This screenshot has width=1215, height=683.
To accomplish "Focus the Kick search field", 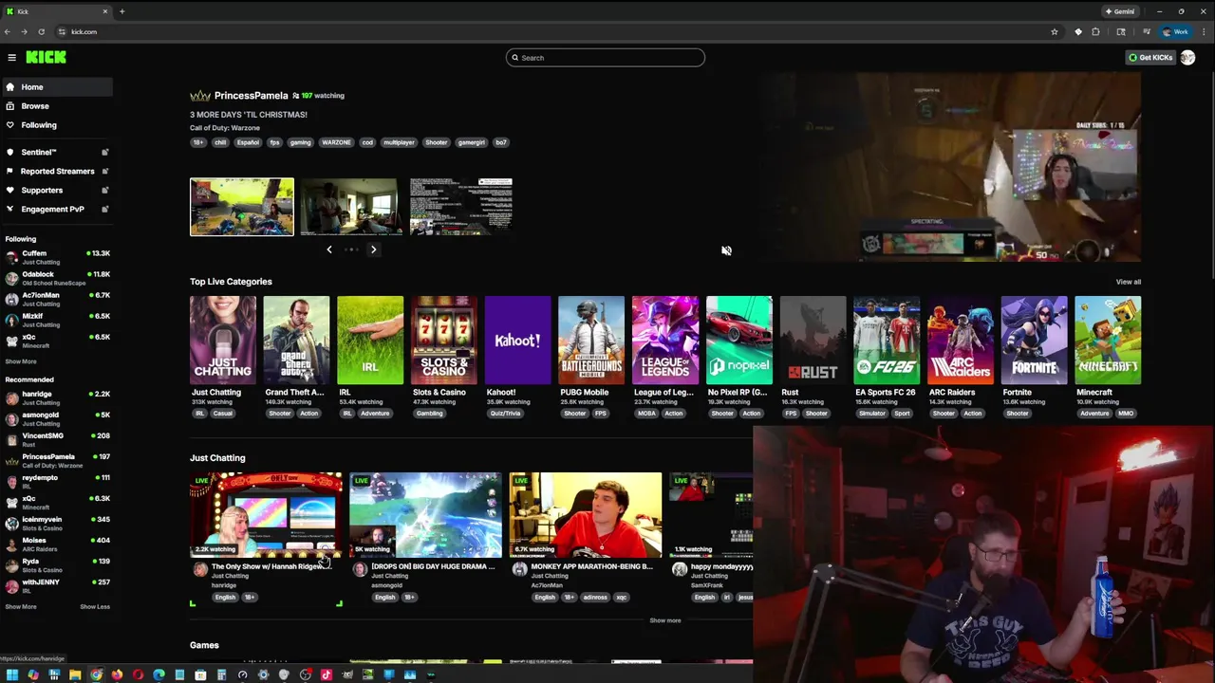I will point(606,58).
